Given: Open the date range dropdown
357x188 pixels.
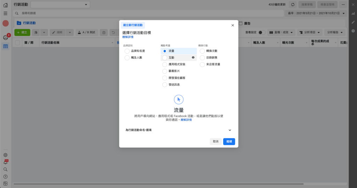Looking at the screenshot, I should [316, 13].
